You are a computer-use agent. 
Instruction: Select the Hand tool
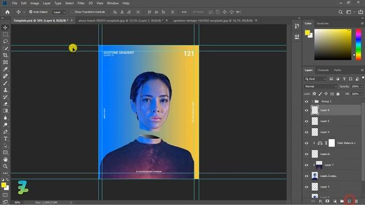point(5,159)
